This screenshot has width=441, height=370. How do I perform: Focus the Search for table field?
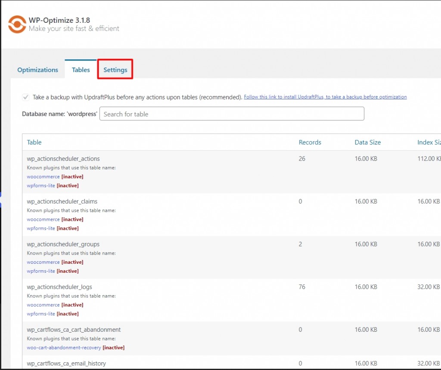click(x=232, y=114)
